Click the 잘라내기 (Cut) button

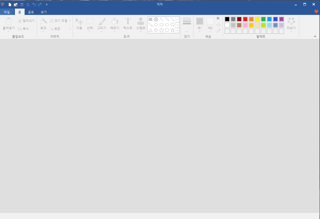point(26,21)
